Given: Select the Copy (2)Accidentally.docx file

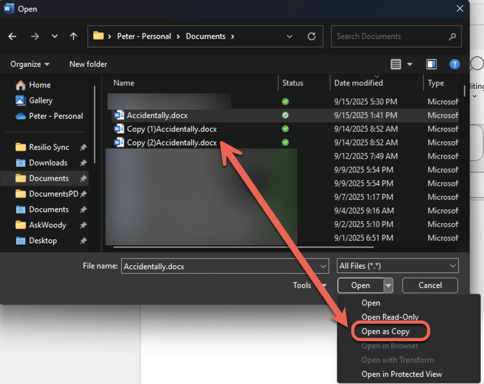Looking at the screenshot, I should pos(171,143).
